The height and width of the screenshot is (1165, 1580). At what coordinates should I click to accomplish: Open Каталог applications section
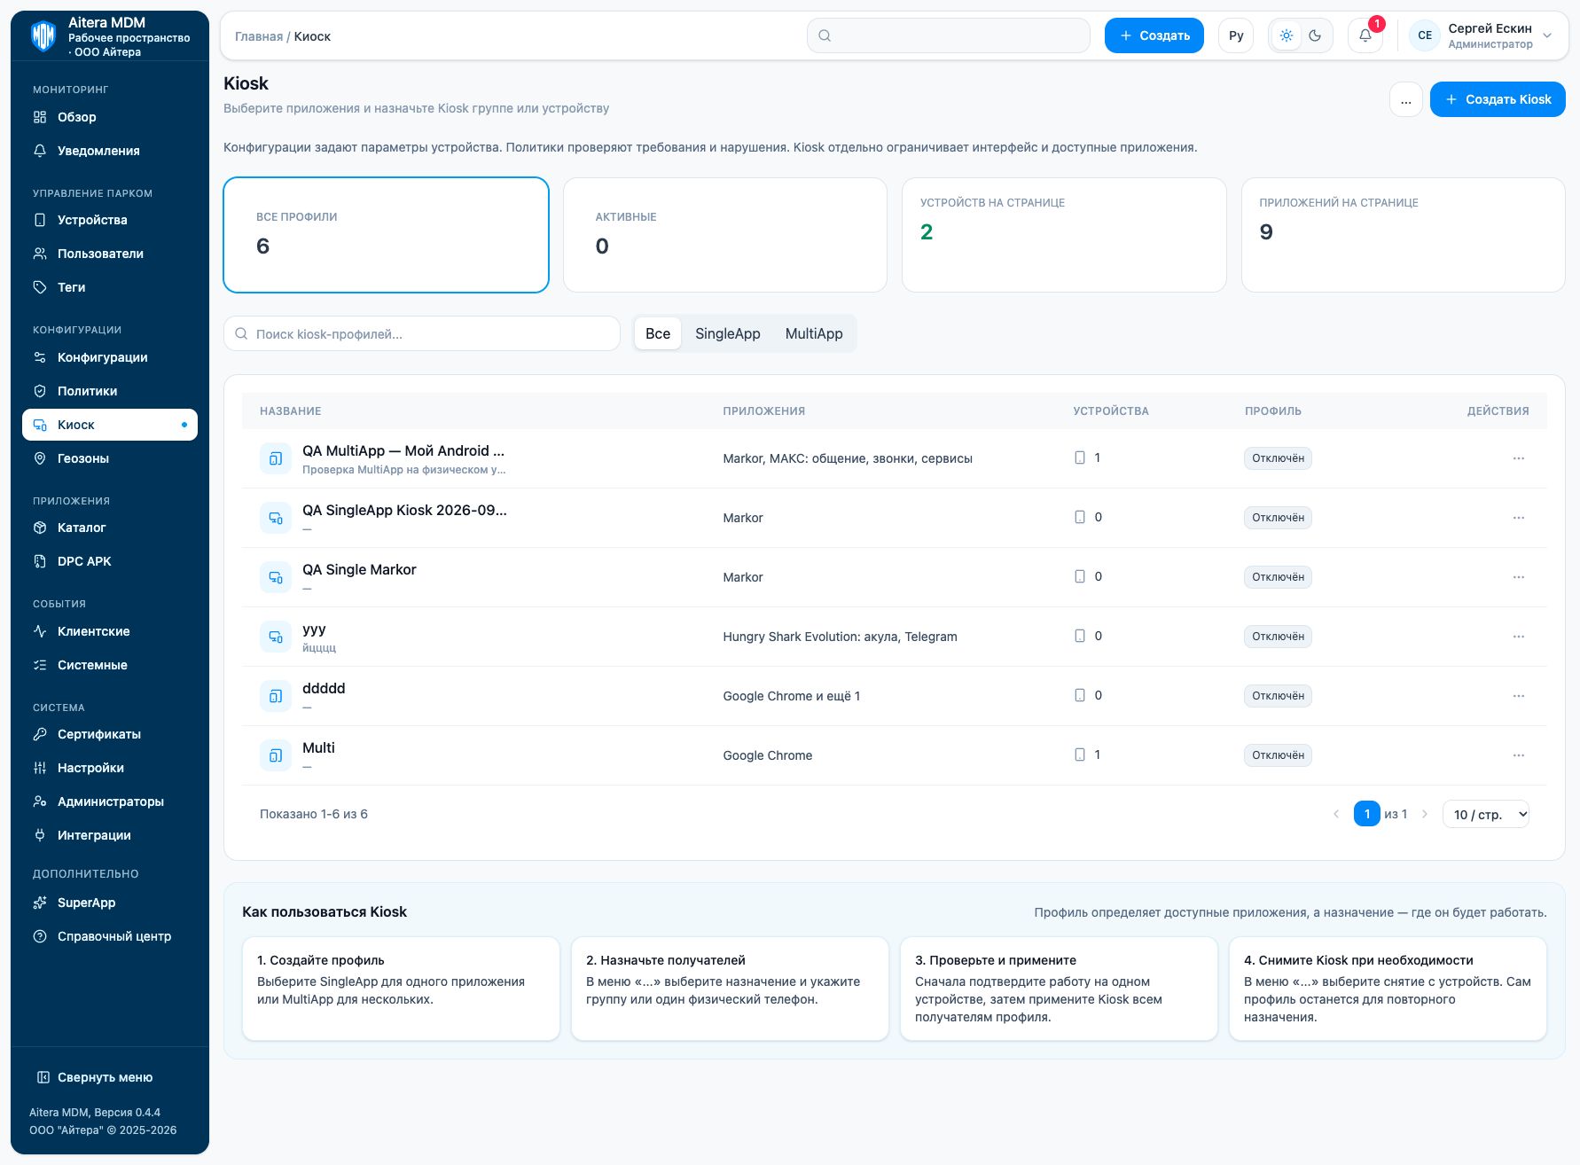tap(110, 528)
